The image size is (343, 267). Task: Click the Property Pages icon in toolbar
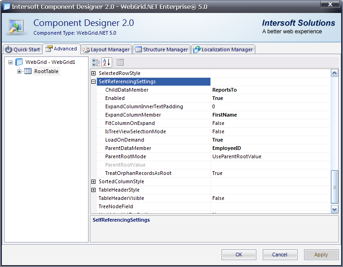(x=120, y=62)
